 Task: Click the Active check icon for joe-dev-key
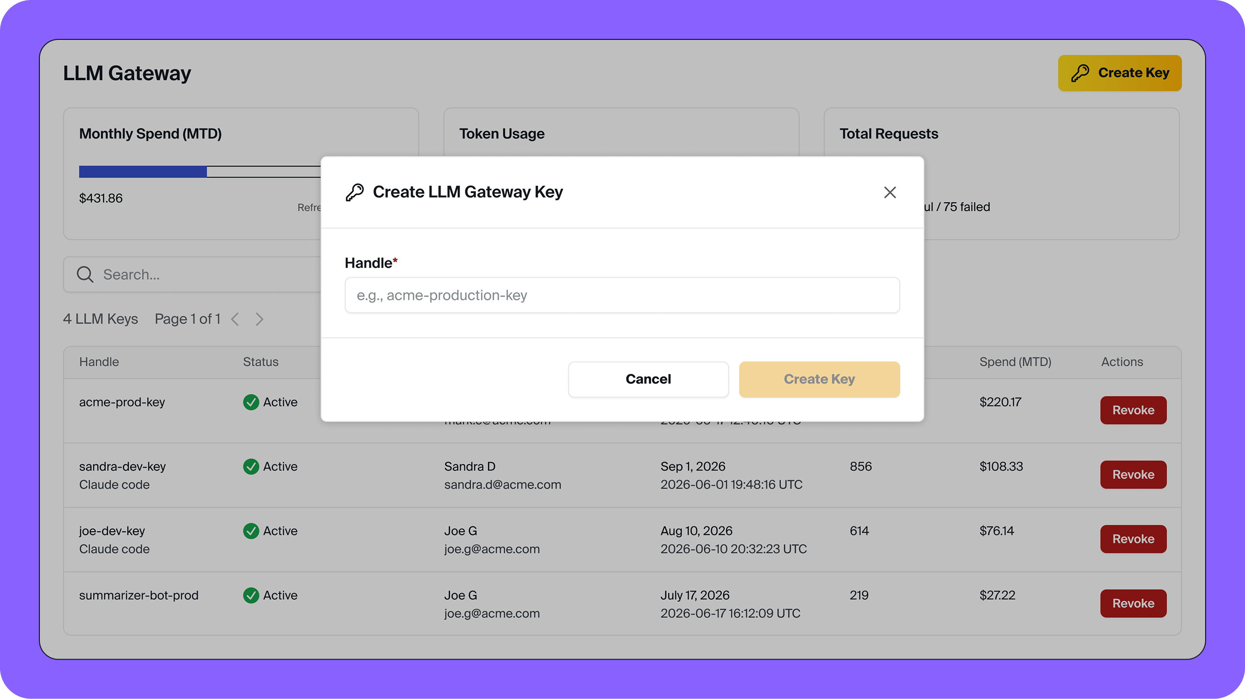[251, 531]
